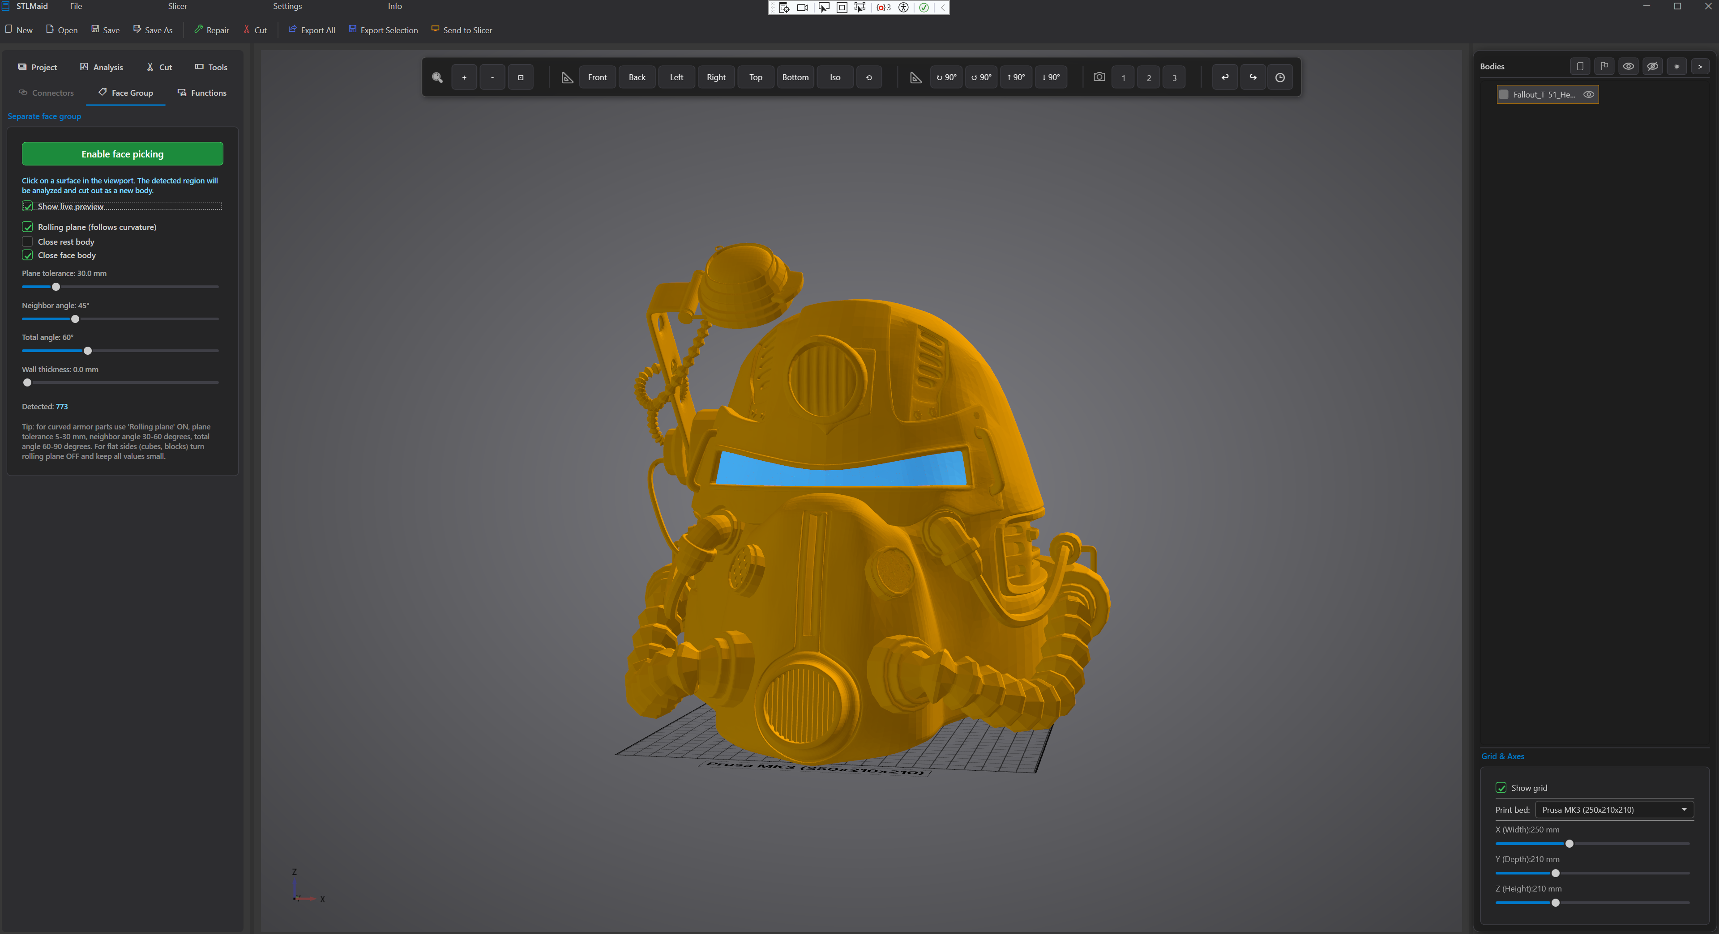Click the zoom in plus button

click(464, 77)
